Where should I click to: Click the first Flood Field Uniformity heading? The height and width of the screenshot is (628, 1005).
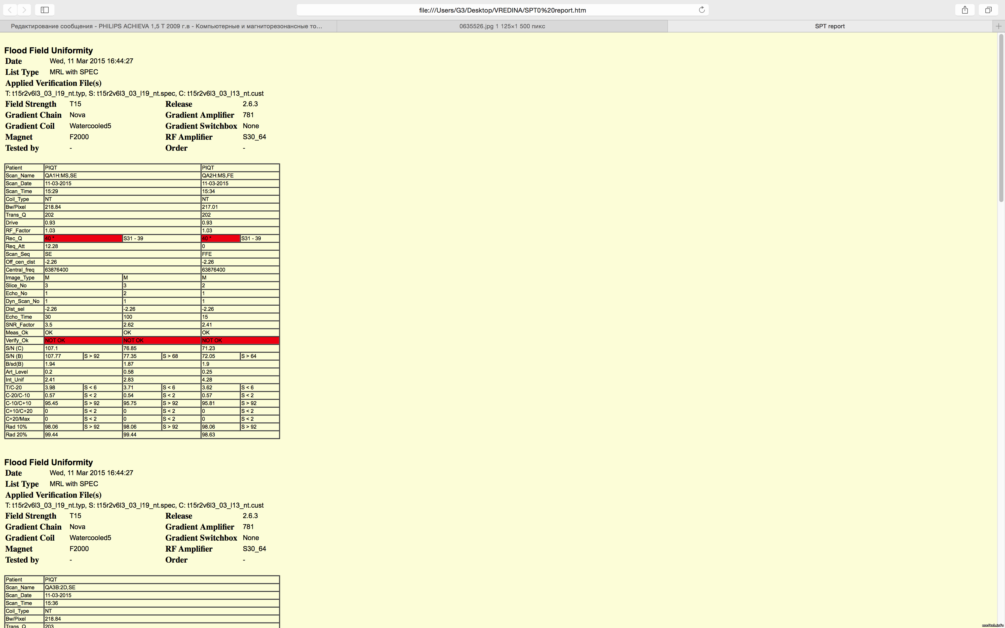click(x=49, y=50)
